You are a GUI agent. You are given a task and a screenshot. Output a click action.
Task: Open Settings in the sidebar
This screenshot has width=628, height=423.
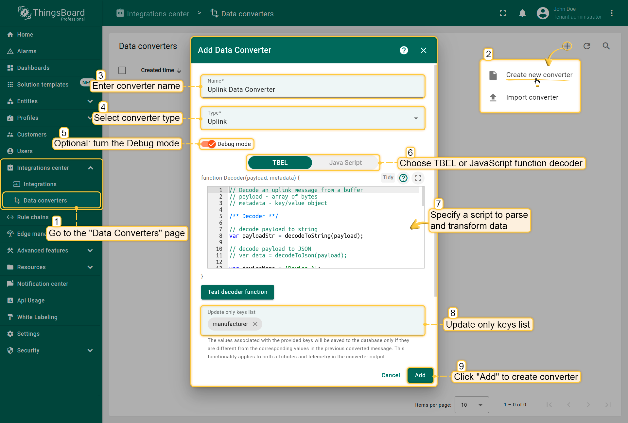51,334
